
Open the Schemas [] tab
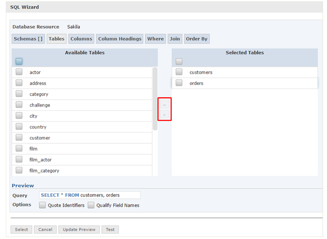[28, 39]
